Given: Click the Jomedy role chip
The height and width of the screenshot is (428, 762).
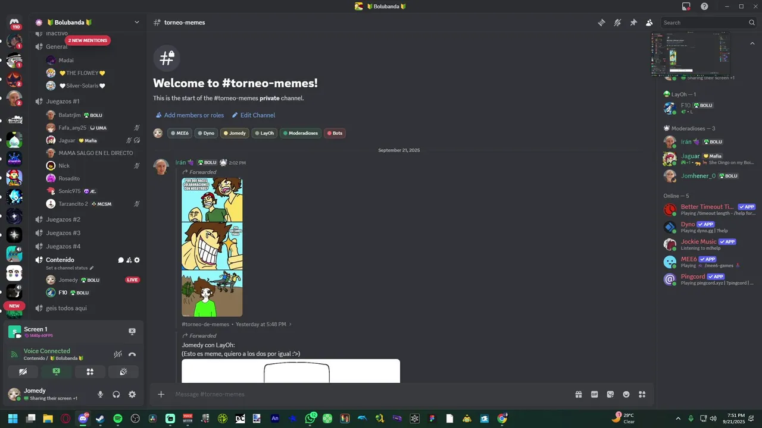Looking at the screenshot, I should pyautogui.click(x=235, y=133).
